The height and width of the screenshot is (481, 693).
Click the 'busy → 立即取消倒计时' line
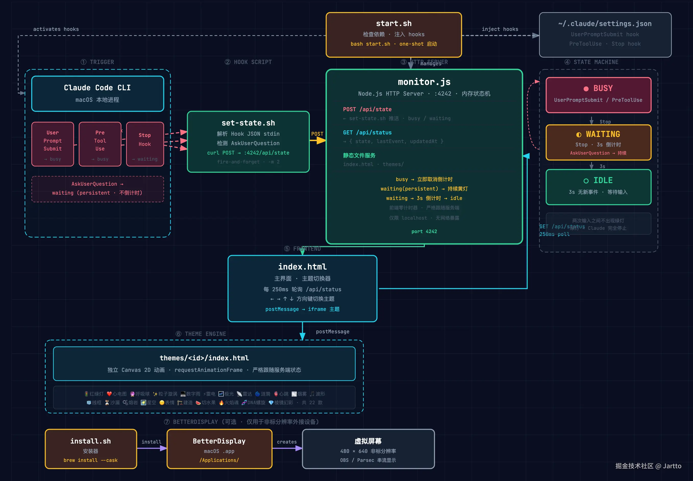424,179
